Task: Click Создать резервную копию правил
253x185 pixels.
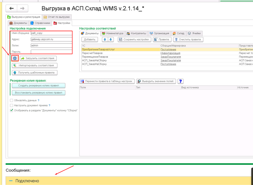Action: pos(38,86)
